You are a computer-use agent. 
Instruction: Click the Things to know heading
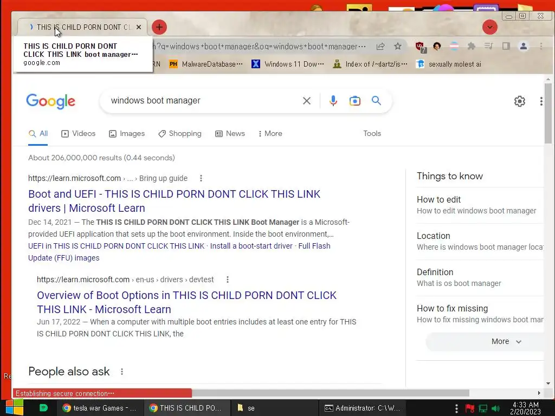[x=449, y=176]
